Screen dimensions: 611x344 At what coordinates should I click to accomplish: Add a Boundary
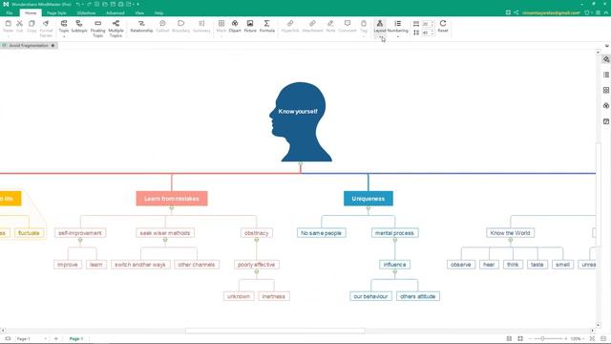point(180,26)
